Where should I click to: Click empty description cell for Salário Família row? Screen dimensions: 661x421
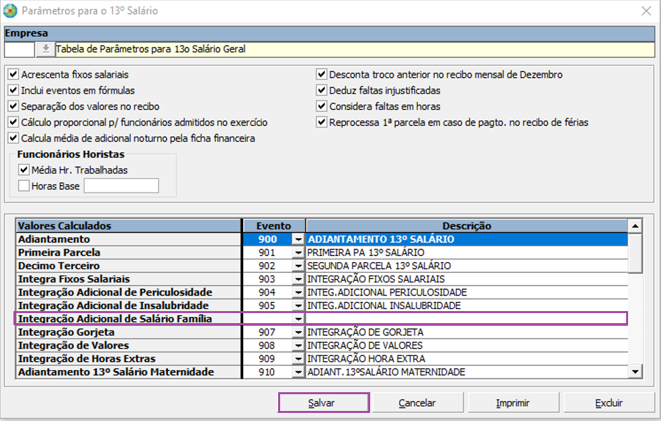click(467, 319)
